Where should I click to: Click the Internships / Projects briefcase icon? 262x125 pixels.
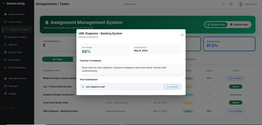coord(6,37)
